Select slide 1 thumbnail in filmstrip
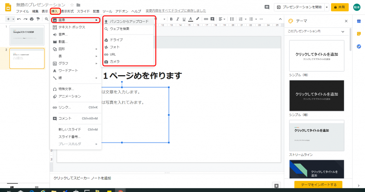The image size is (365, 192). [x=27, y=35]
